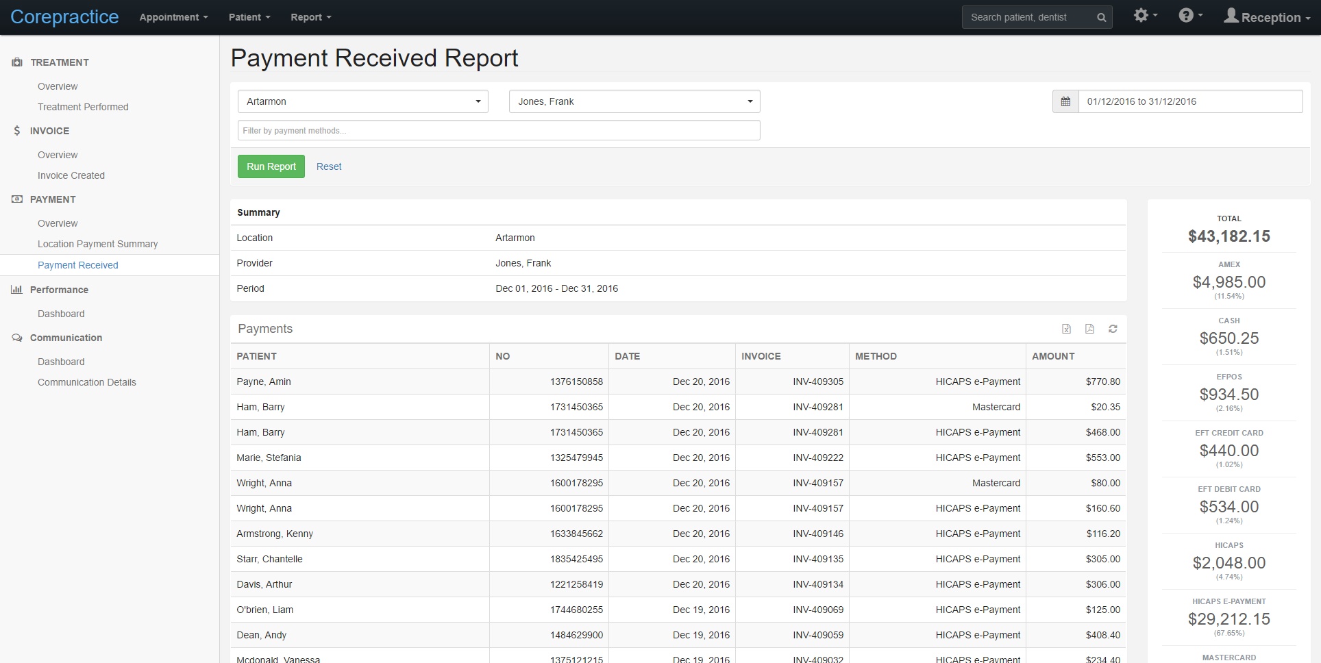This screenshot has height=663, width=1321.
Task: Export the Payments table to Excel
Action: 1067,329
